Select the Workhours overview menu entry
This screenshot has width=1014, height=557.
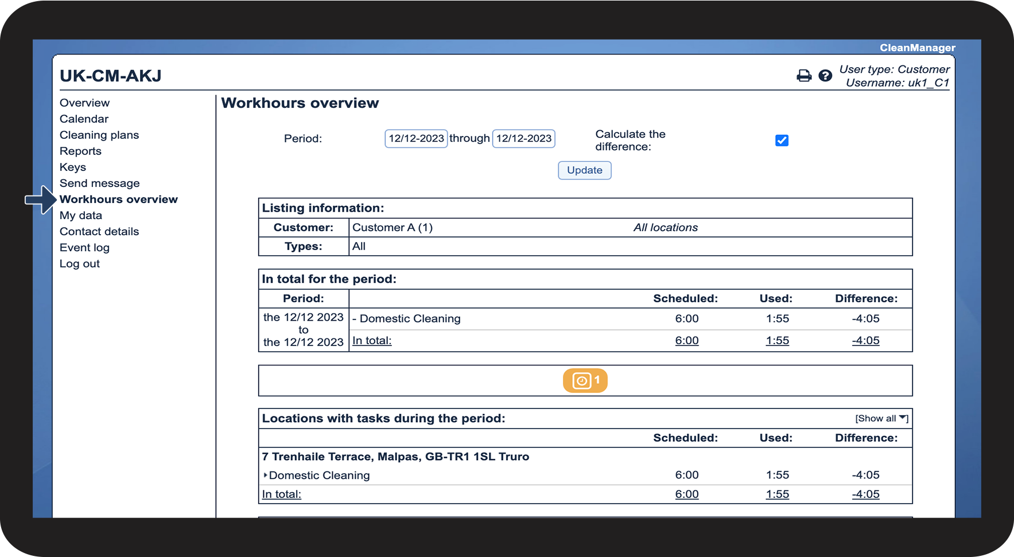pyautogui.click(x=119, y=199)
